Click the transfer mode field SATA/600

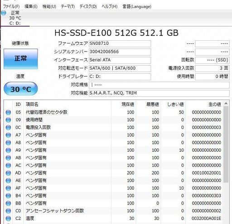[120, 68]
